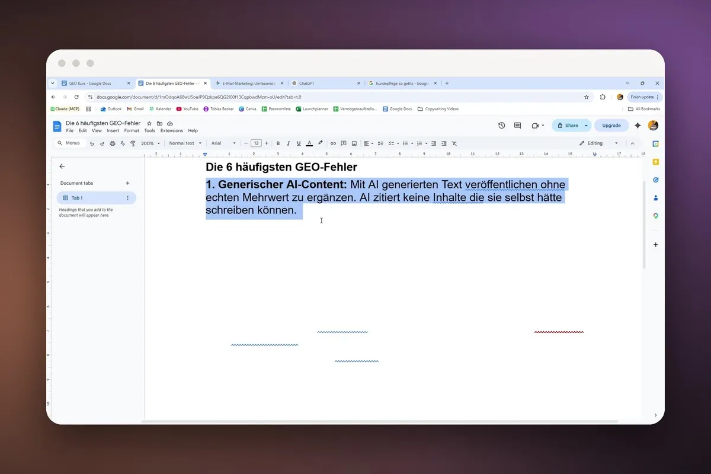The image size is (711, 474).
Task: Click the font size input field
Action: pyautogui.click(x=256, y=143)
